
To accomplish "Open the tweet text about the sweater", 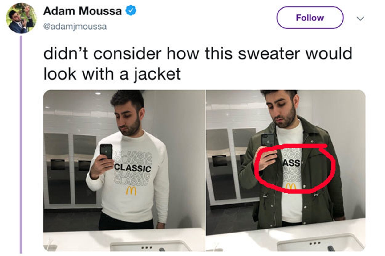I will [198, 63].
